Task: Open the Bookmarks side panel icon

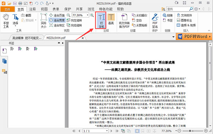Action: [x=4, y=51]
